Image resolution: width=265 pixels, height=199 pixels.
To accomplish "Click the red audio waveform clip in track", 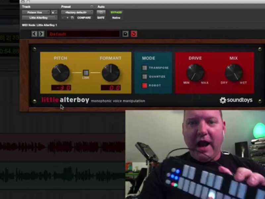I will [x=63, y=147].
